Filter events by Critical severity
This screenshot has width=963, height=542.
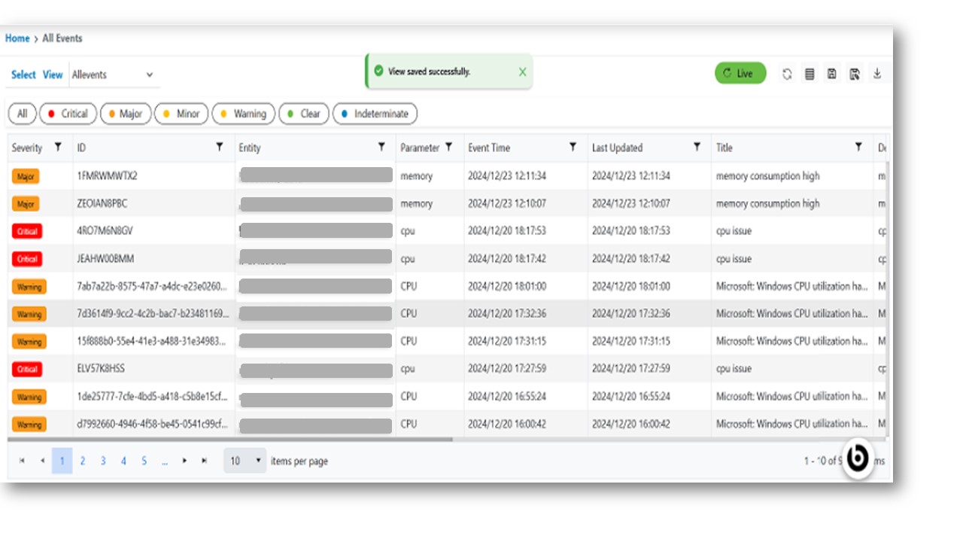click(68, 114)
